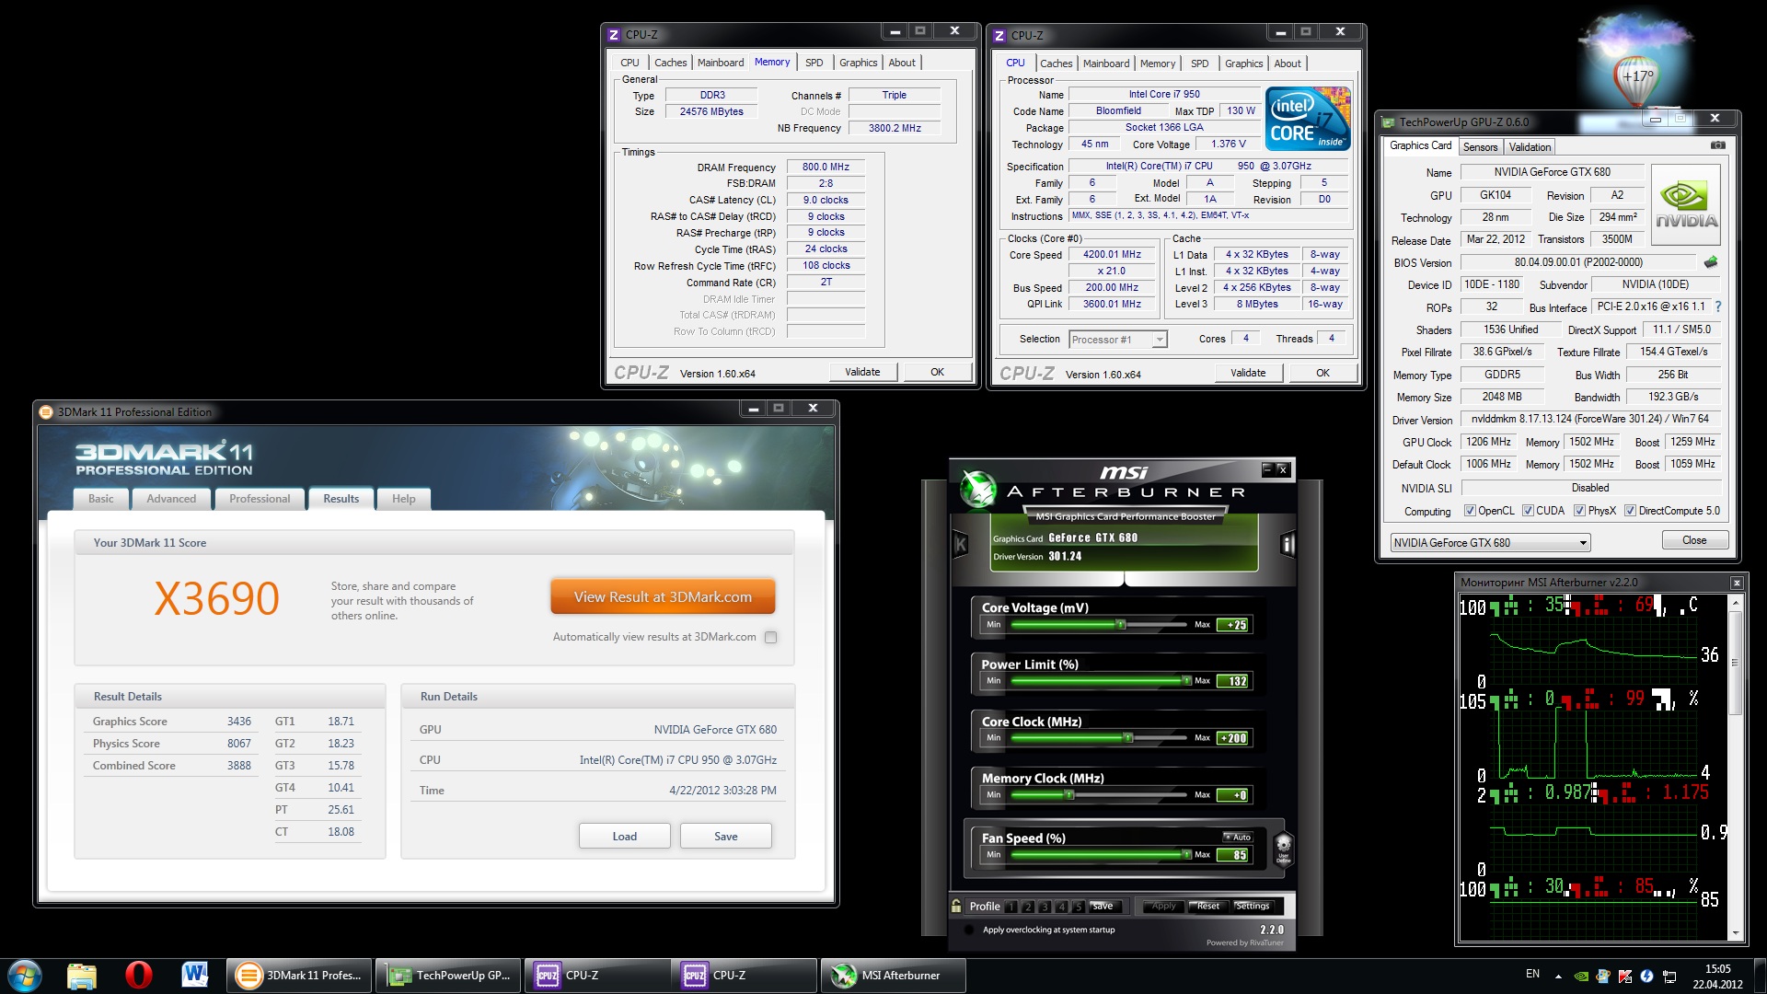The height and width of the screenshot is (994, 1767).
Task: Click the Afterburner profile lock icon
Action: 957,906
